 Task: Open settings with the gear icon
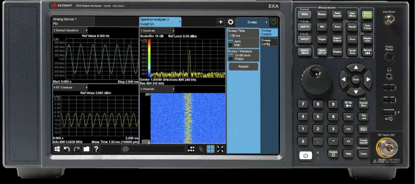(230, 23)
